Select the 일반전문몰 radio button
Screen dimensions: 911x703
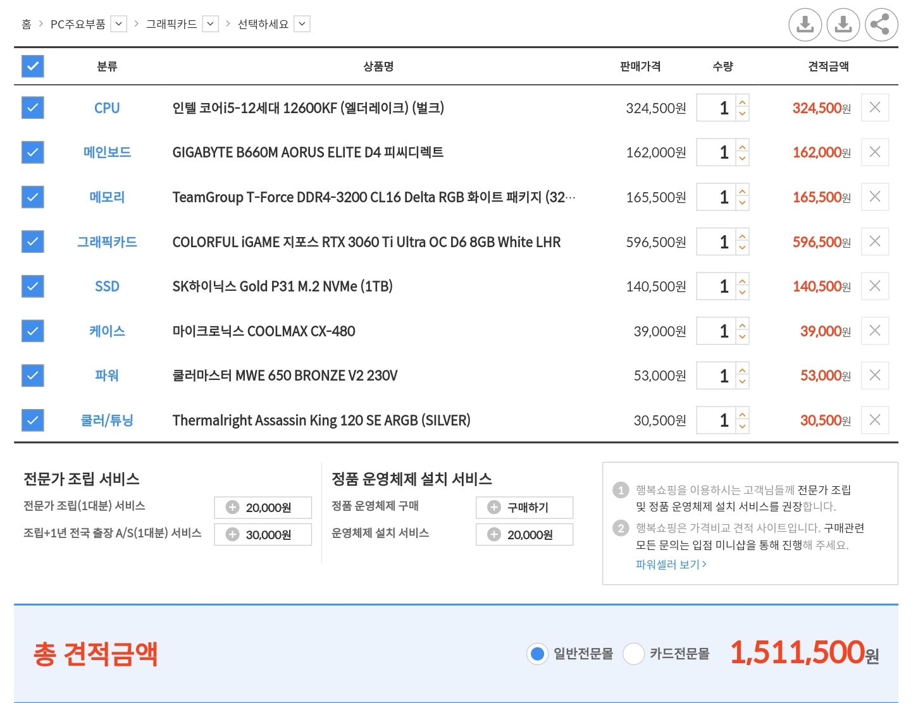tap(537, 654)
